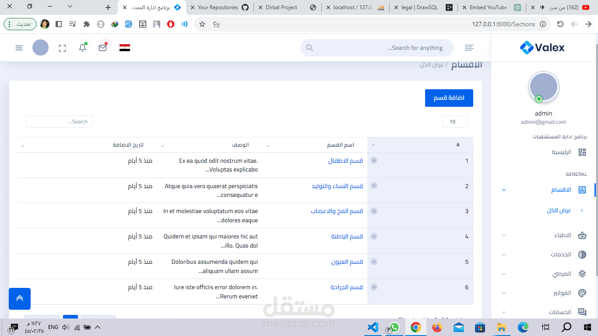Click the المرضي layers icon in sidebar
This screenshot has width=598, height=336.
[582, 274]
